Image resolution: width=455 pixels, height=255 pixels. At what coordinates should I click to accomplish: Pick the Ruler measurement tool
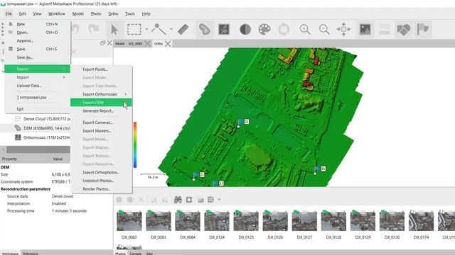click(183, 29)
